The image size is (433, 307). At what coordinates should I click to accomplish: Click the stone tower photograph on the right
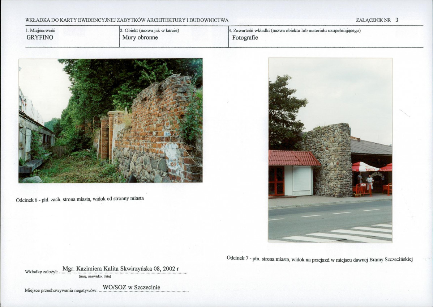pyautogui.click(x=330, y=150)
